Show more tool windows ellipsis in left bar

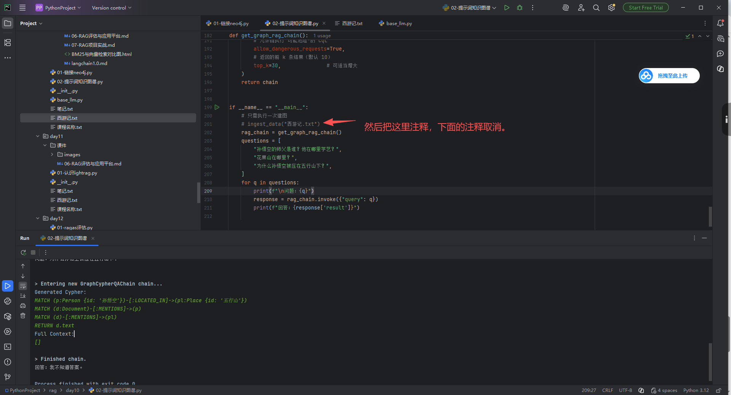point(8,58)
